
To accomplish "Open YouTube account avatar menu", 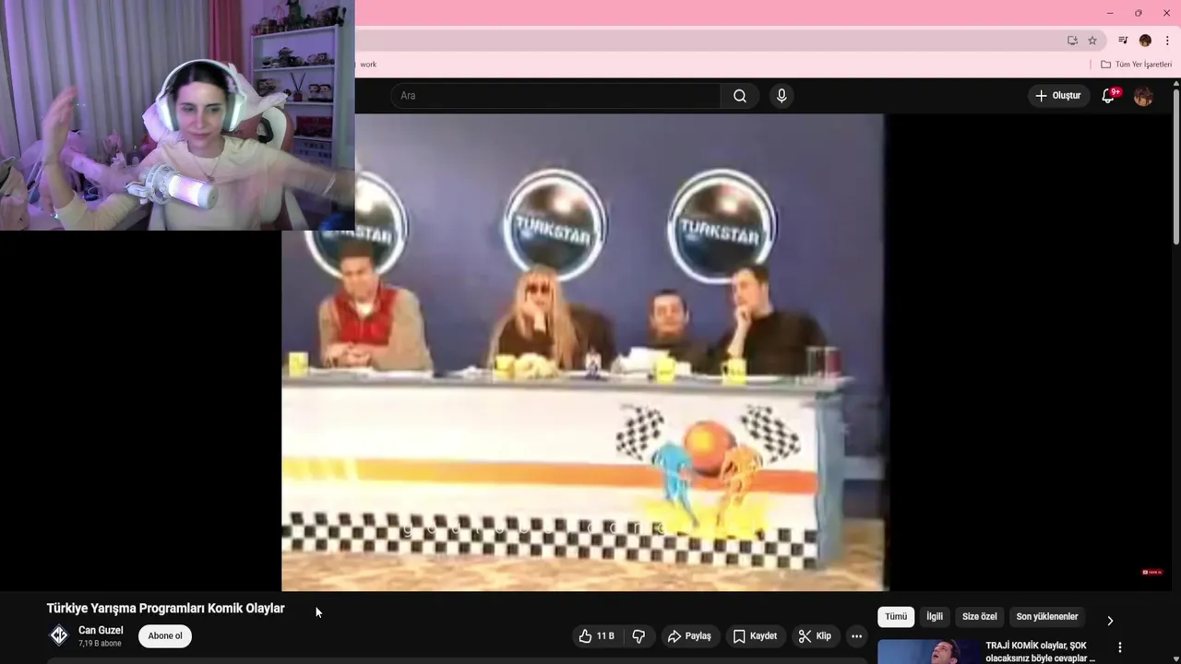I will [x=1143, y=96].
